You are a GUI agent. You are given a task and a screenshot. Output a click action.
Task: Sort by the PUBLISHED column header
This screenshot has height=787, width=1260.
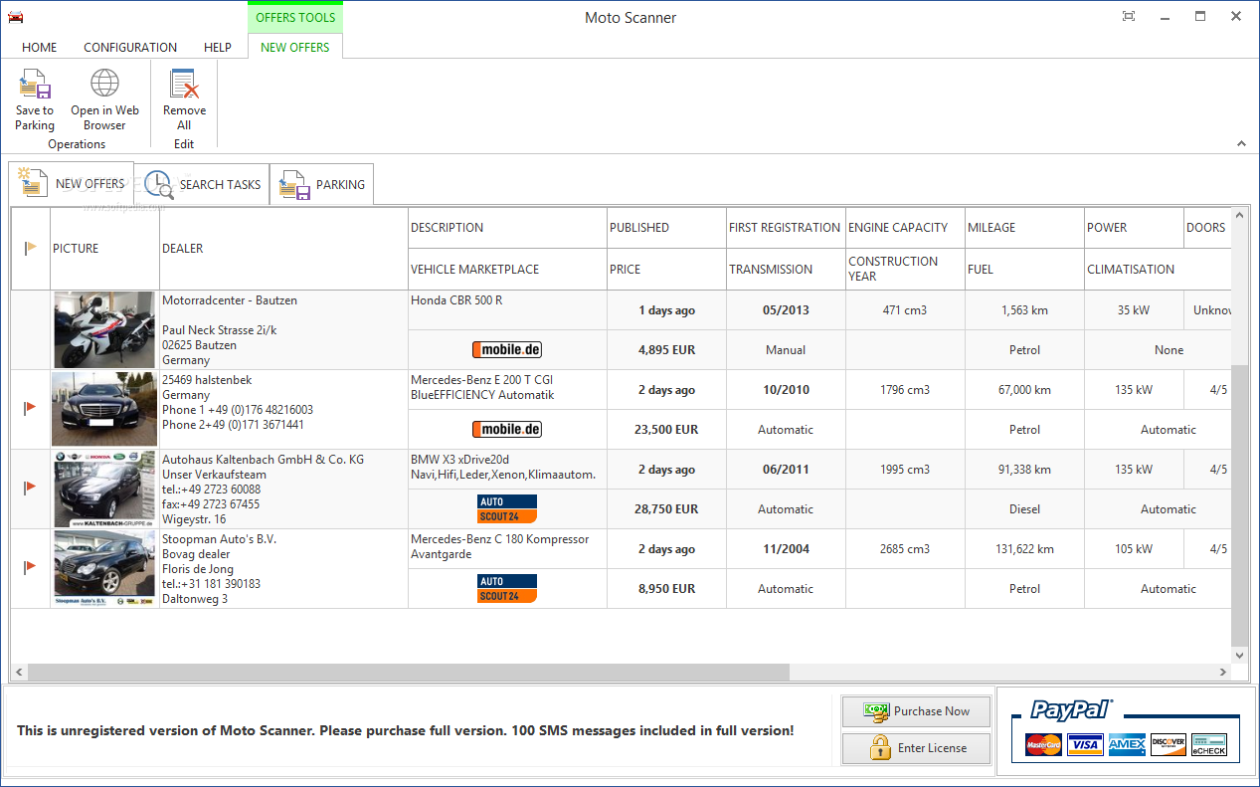click(x=666, y=228)
